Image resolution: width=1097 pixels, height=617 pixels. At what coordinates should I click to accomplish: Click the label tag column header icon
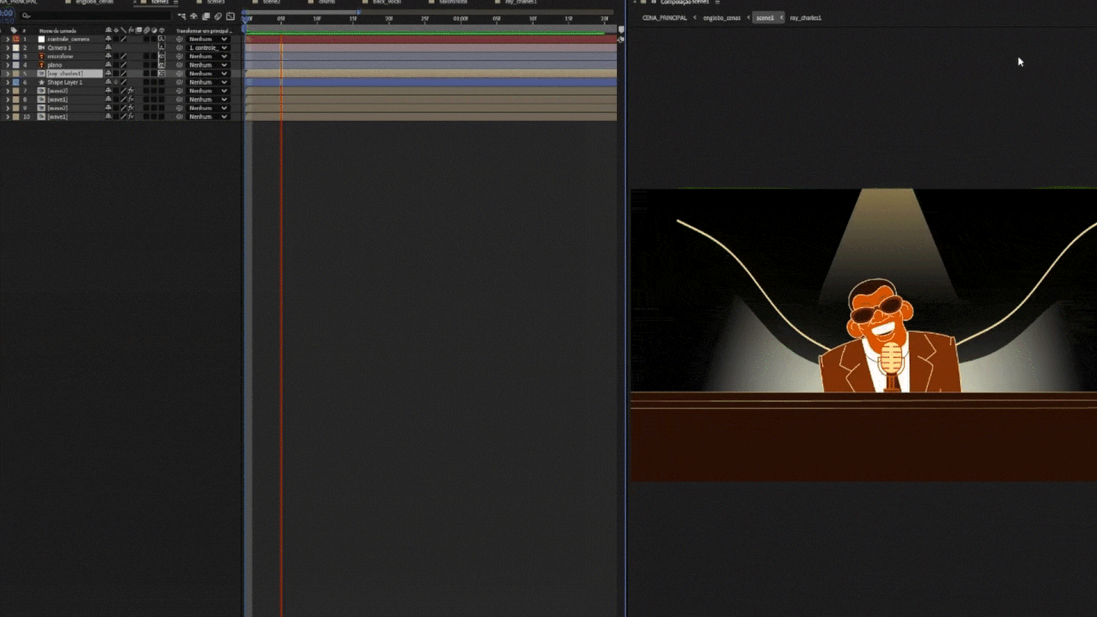tap(14, 30)
